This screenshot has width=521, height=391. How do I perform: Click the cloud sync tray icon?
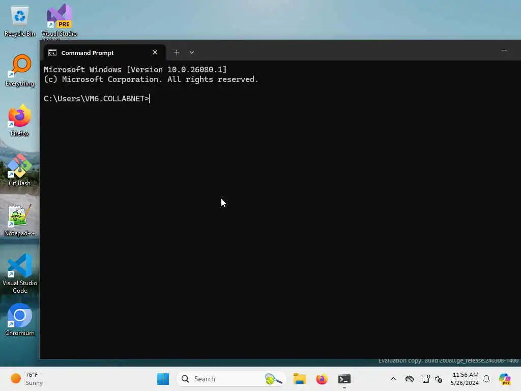410,379
